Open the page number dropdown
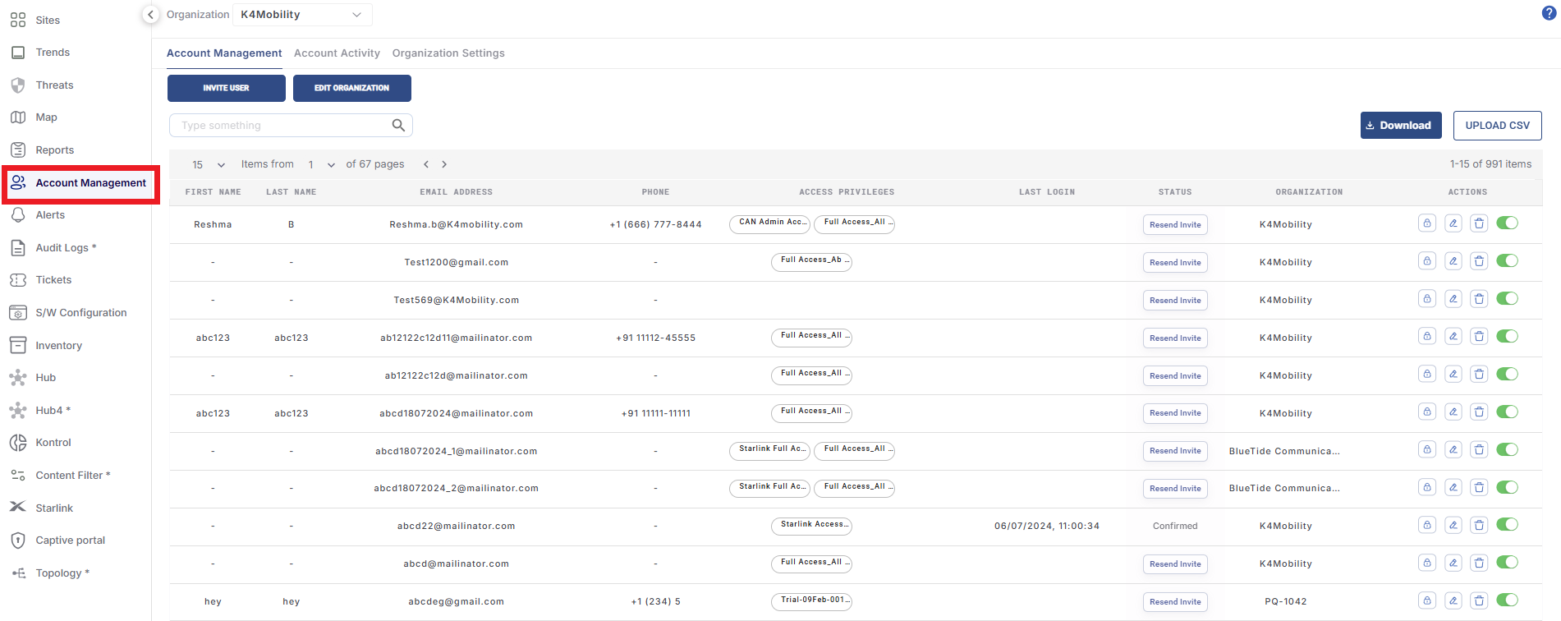Screen dimensions: 1561x621 click(321, 165)
